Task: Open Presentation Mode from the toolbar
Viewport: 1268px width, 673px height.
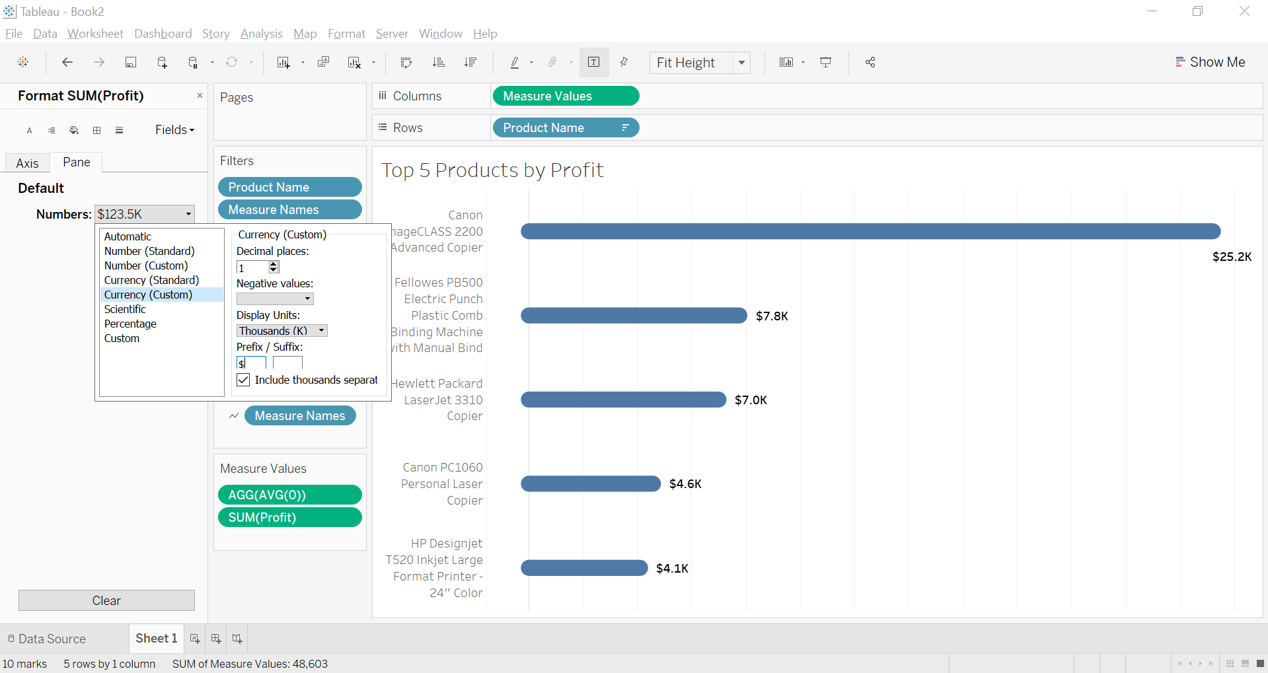Action: 825,62
